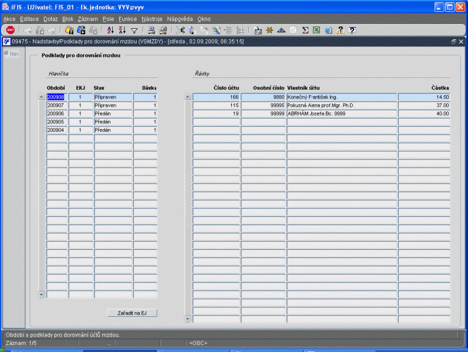This screenshot has height=352, width=468.
Task: Click the sort descending Z-A icon
Action: pos(122,30)
